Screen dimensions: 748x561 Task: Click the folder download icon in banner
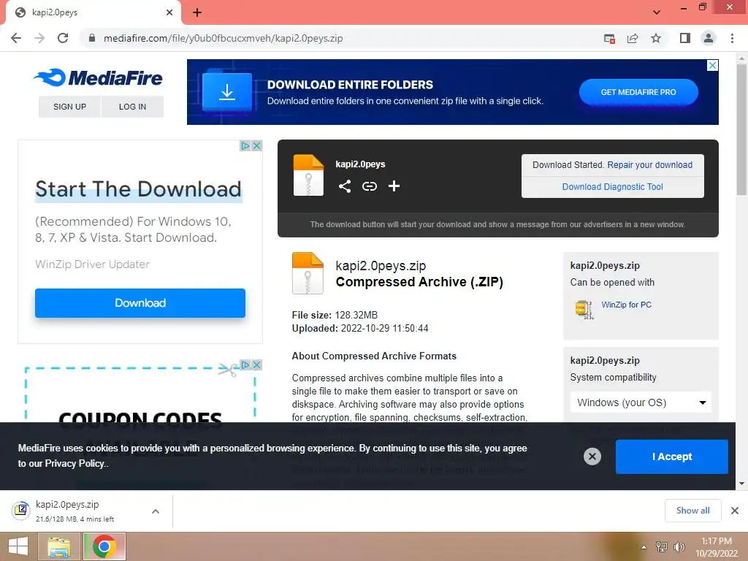227,91
